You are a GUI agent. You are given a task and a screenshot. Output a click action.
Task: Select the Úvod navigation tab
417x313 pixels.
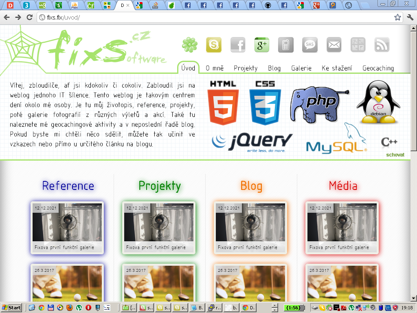click(x=188, y=68)
